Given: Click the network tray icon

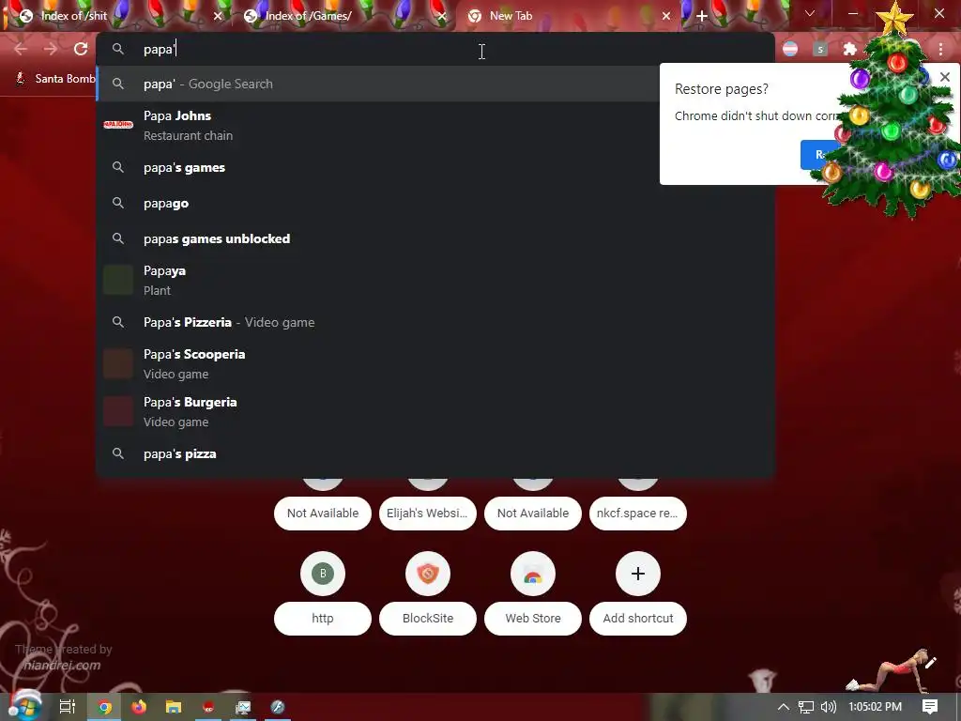Looking at the screenshot, I should pyautogui.click(x=806, y=707).
